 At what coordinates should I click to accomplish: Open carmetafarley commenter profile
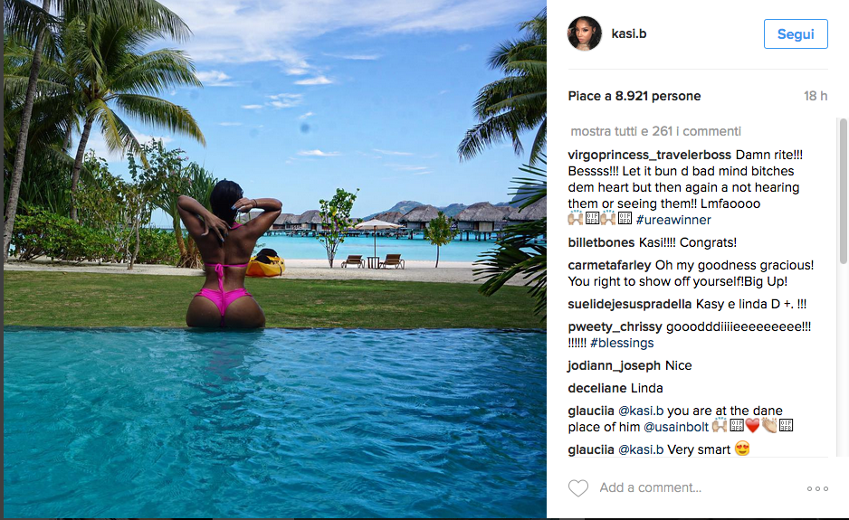[609, 265]
